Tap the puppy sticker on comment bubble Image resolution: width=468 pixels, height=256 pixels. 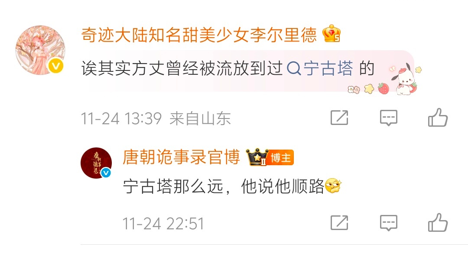pos(403,80)
